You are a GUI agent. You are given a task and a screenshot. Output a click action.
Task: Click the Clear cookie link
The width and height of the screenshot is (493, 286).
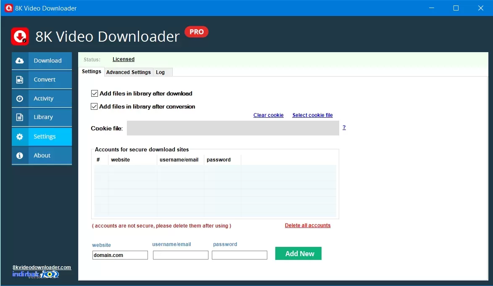(269, 115)
